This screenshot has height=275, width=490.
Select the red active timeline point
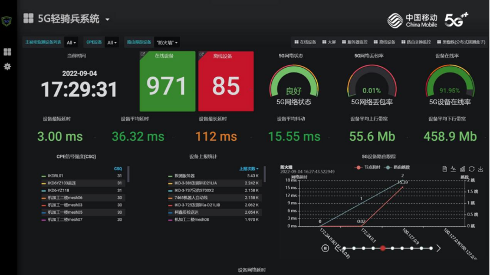[x=383, y=248]
